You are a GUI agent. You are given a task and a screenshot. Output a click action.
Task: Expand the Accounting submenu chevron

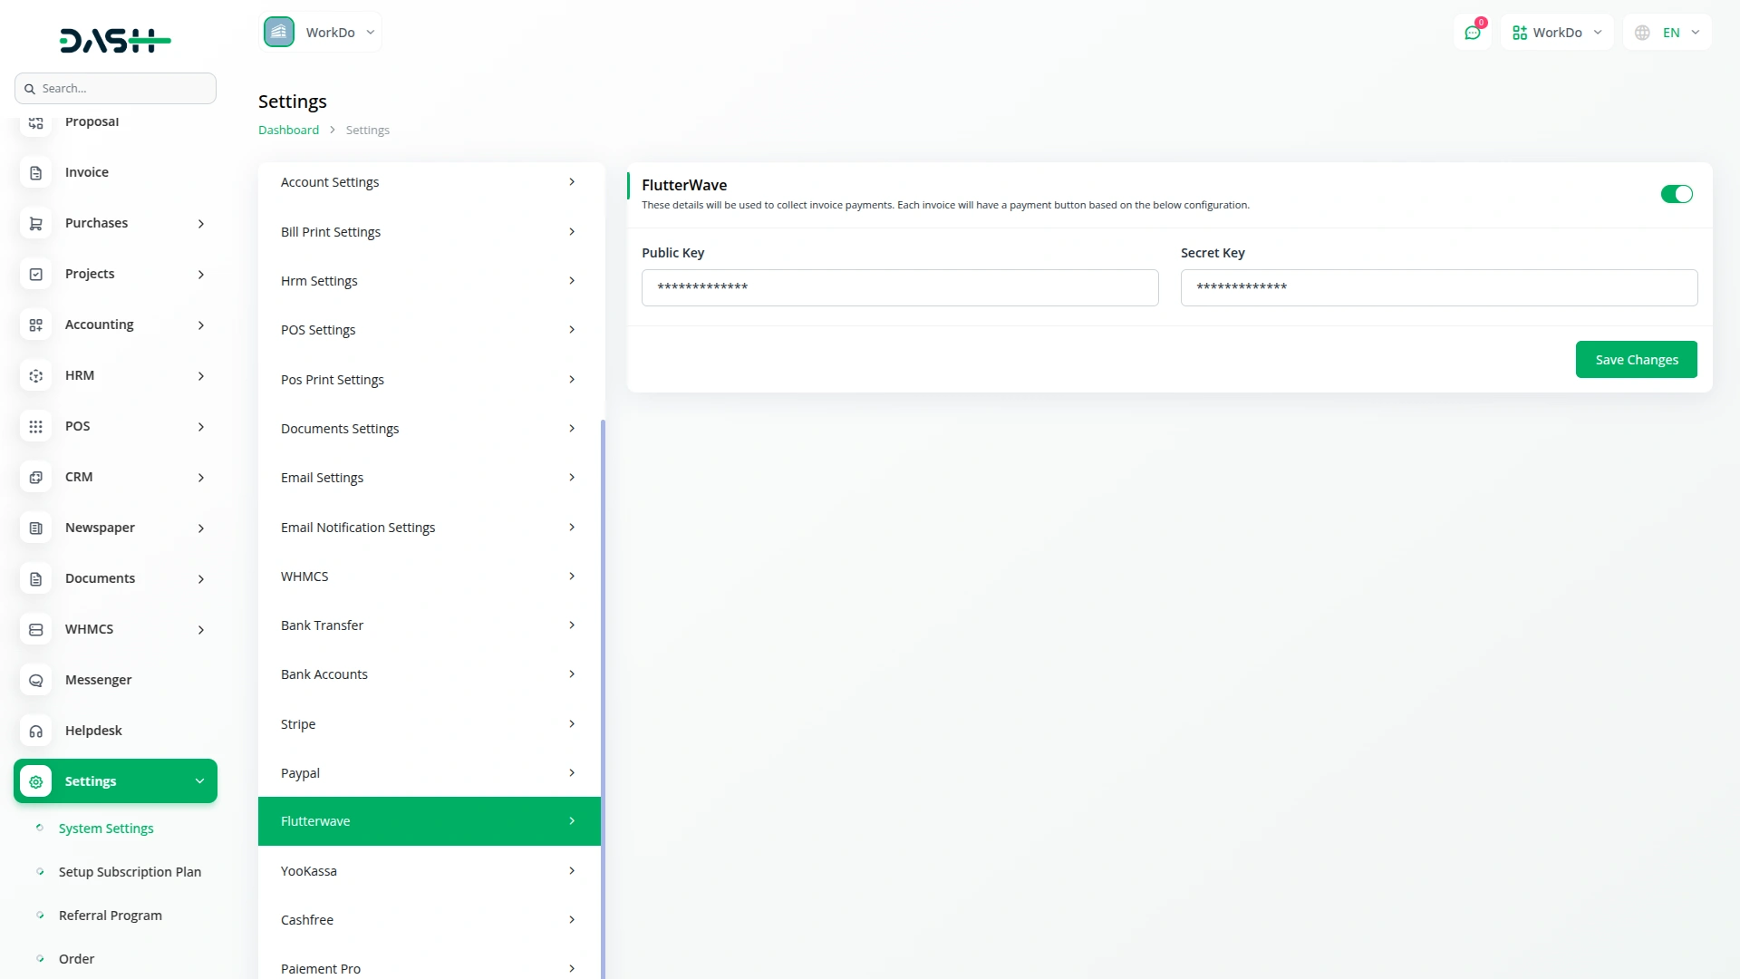point(201,325)
